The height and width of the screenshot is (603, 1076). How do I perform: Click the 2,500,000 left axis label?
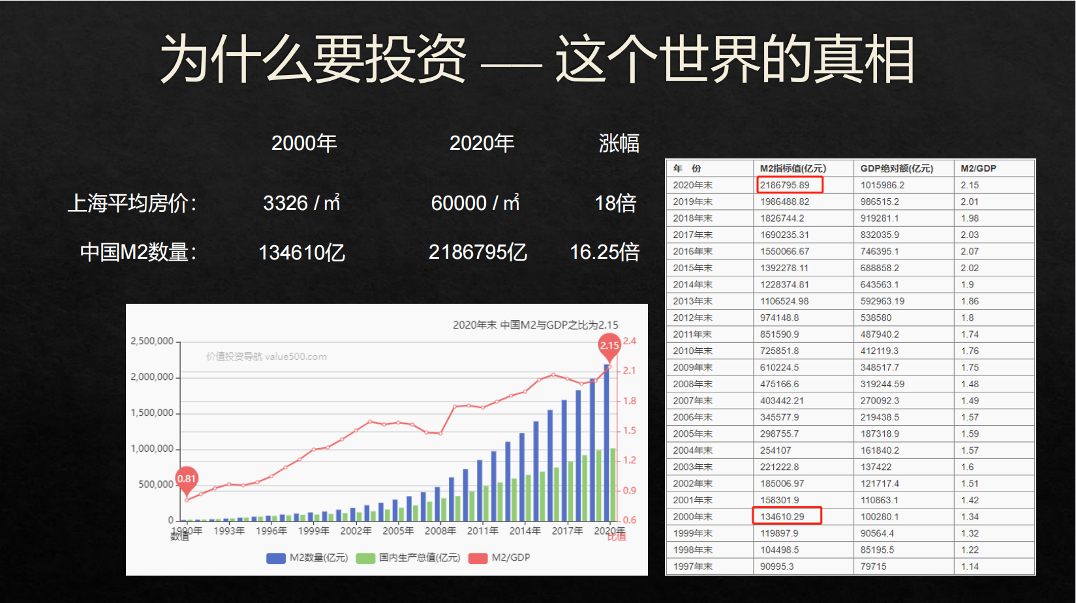(152, 342)
